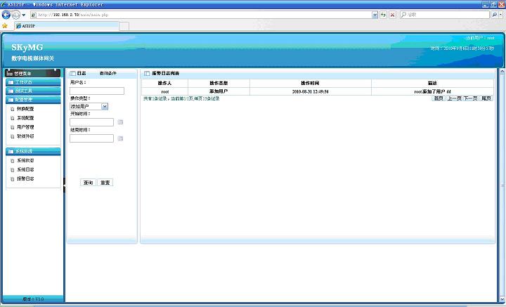Viewport: 506px width, 307px height.
Task: Click the 用户名 text input field
Action: [x=97, y=91]
